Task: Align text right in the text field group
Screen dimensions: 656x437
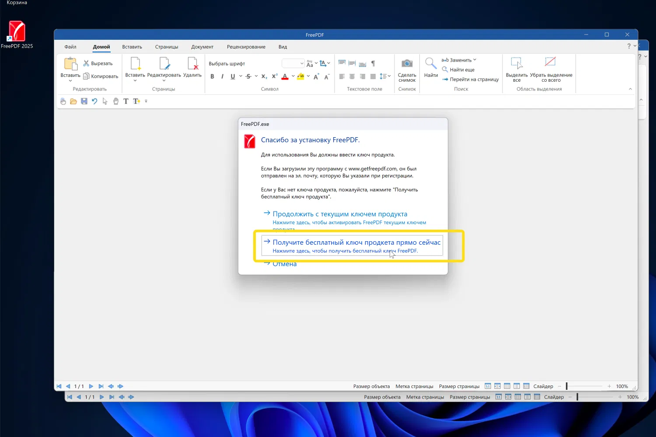Action: (x=363, y=76)
